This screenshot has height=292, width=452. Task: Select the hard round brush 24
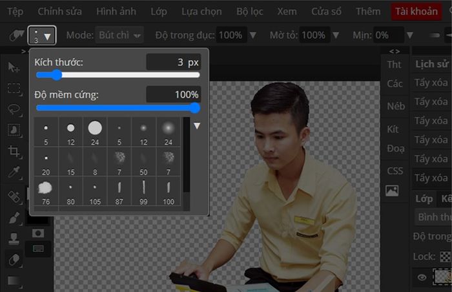click(x=95, y=132)
